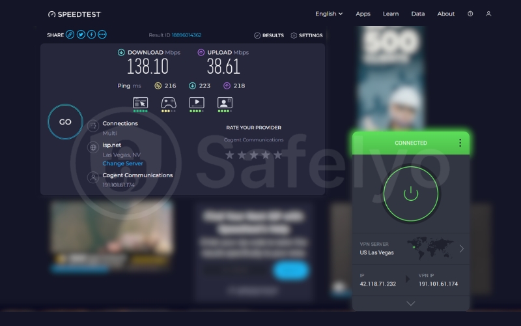This screenshot has width=521, height=326.
Task: Click the download arrow icon
Action: click(121, 52)
